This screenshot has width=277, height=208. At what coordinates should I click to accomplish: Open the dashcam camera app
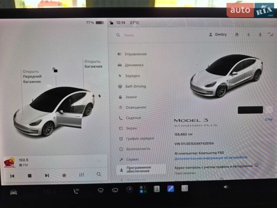tap(129, 190)
